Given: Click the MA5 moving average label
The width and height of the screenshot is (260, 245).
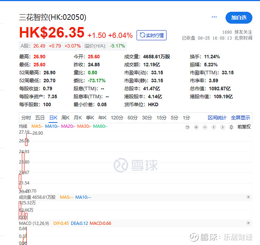Looking at the screenshot, I should (x=37, y=126).
